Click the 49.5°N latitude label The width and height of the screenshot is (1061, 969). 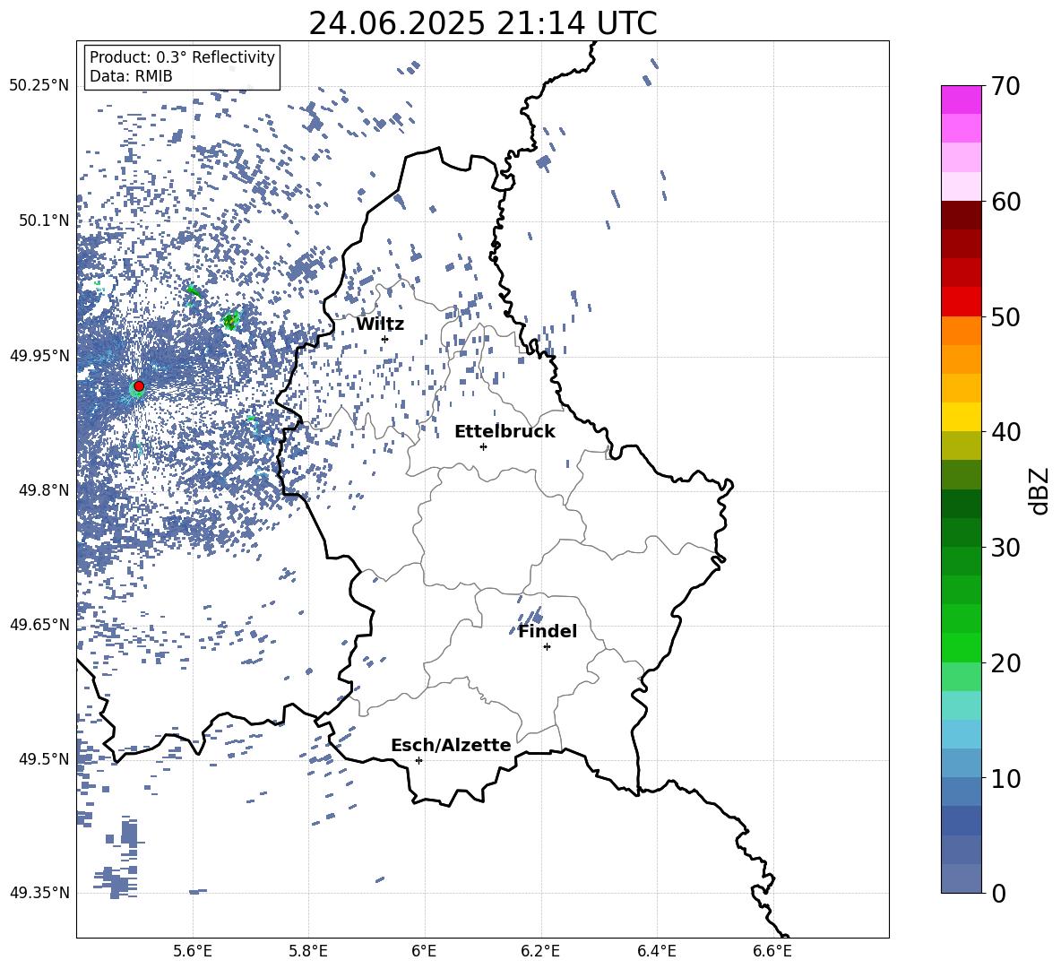tap(44, 759)
